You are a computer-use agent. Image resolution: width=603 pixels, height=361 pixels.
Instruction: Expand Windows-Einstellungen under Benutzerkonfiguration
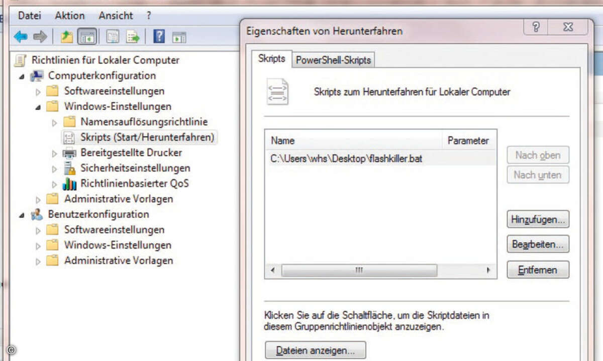(38, 246)
